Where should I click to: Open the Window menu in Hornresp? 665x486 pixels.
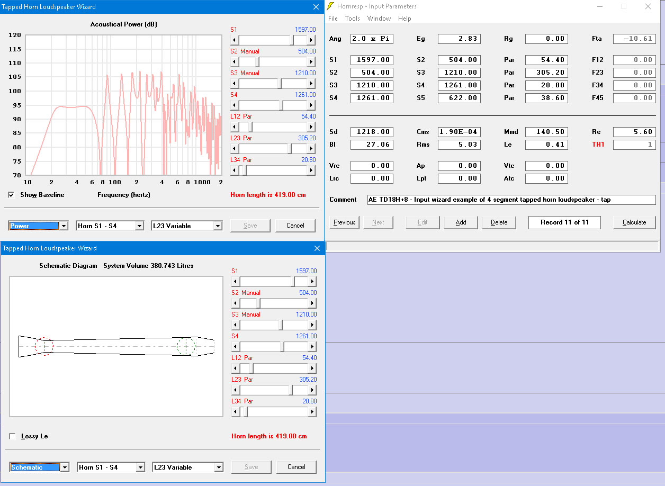(379, 19)
